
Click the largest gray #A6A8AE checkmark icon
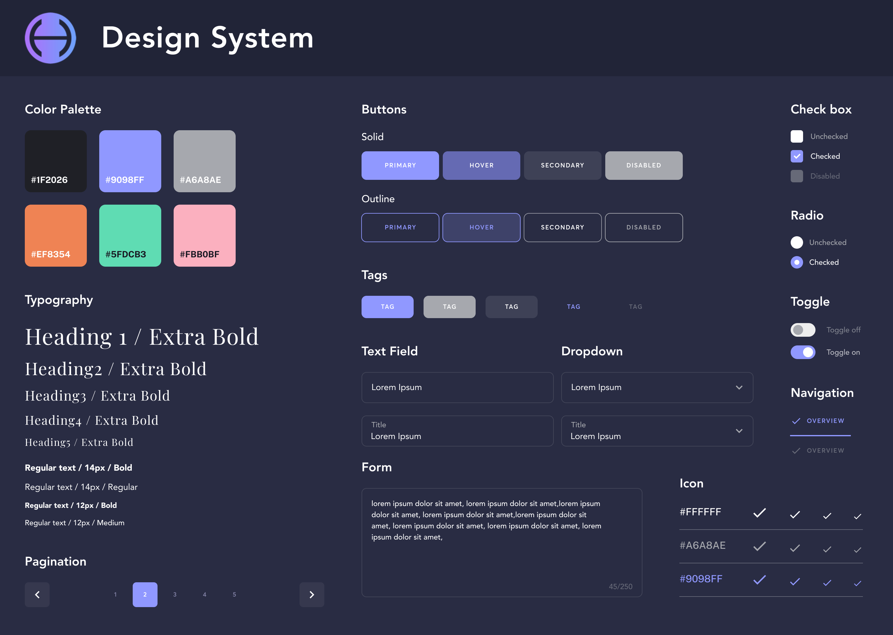(x=759, y=546)
